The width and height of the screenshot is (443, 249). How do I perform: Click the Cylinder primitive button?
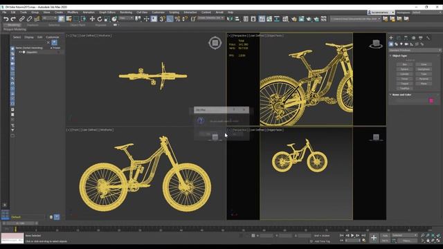click(x=404, y=74)
